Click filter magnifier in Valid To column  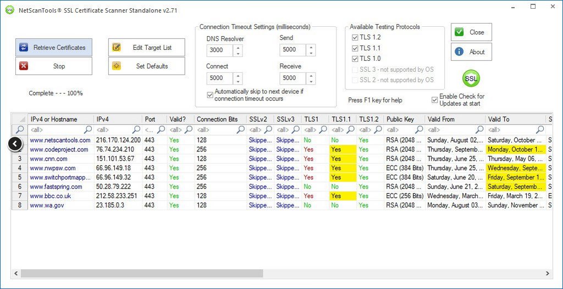(x=540, y=129)
